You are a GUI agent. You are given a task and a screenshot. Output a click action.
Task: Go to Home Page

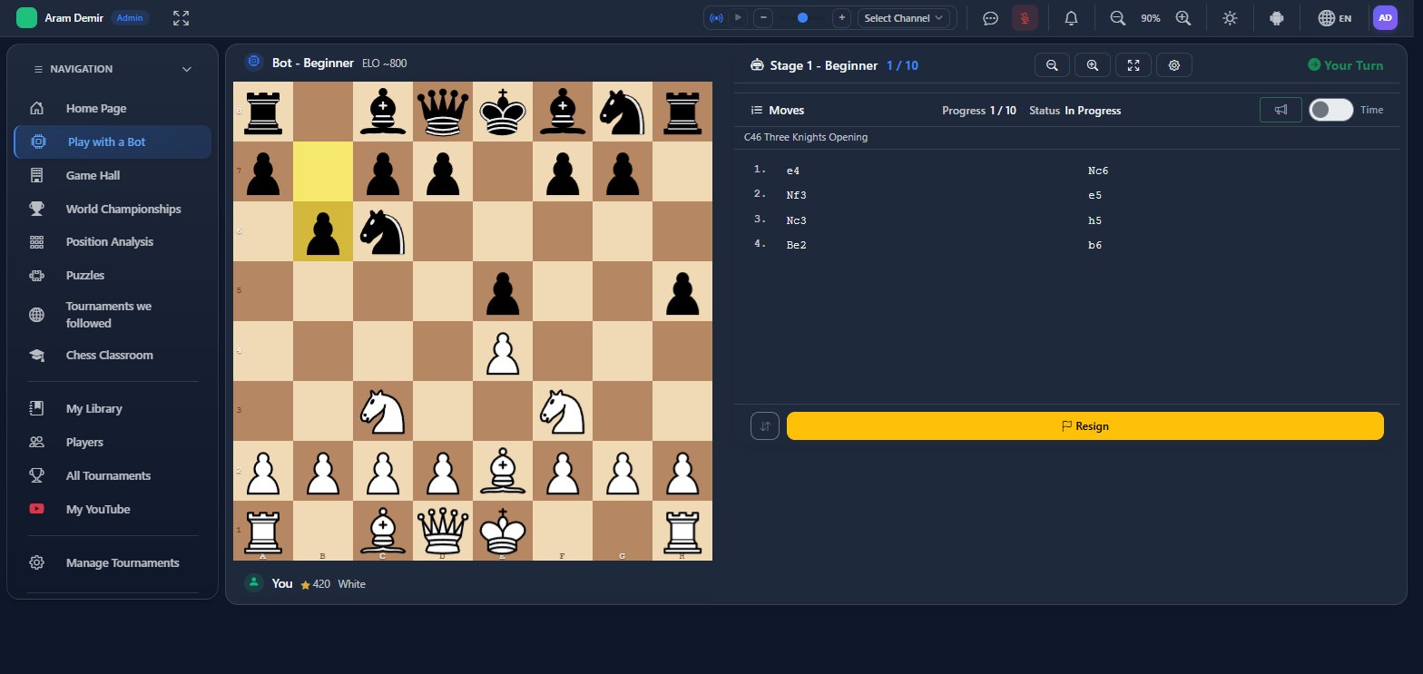(x=113, y=109)
